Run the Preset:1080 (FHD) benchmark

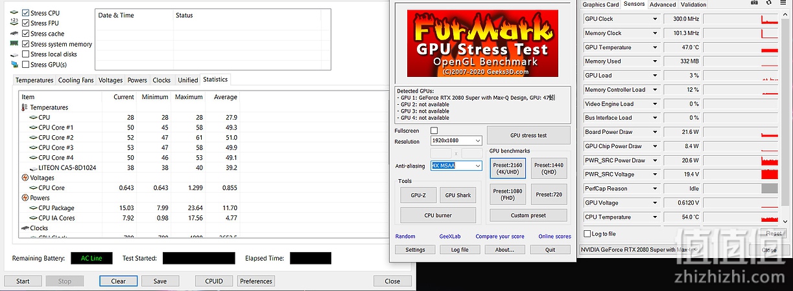pos(508,194)
